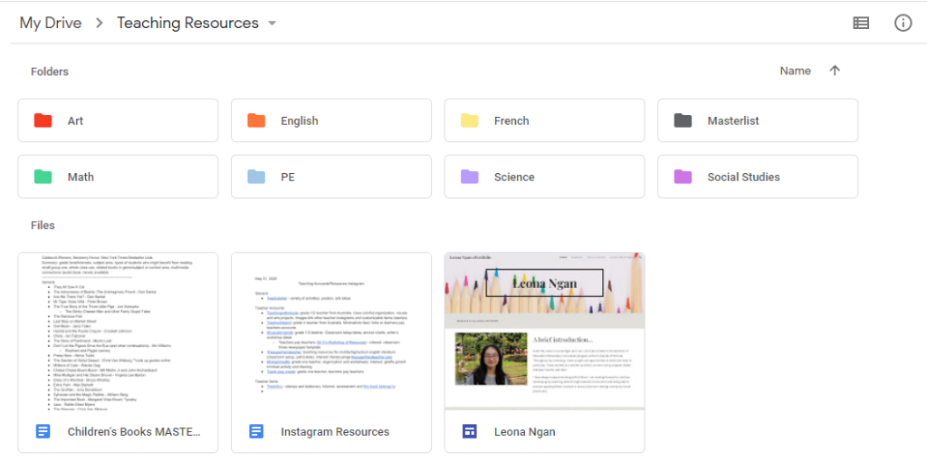This screenshot has width=927, height=462.
Task: Click the light blue PE folder icon
Action: coord(256,177)
